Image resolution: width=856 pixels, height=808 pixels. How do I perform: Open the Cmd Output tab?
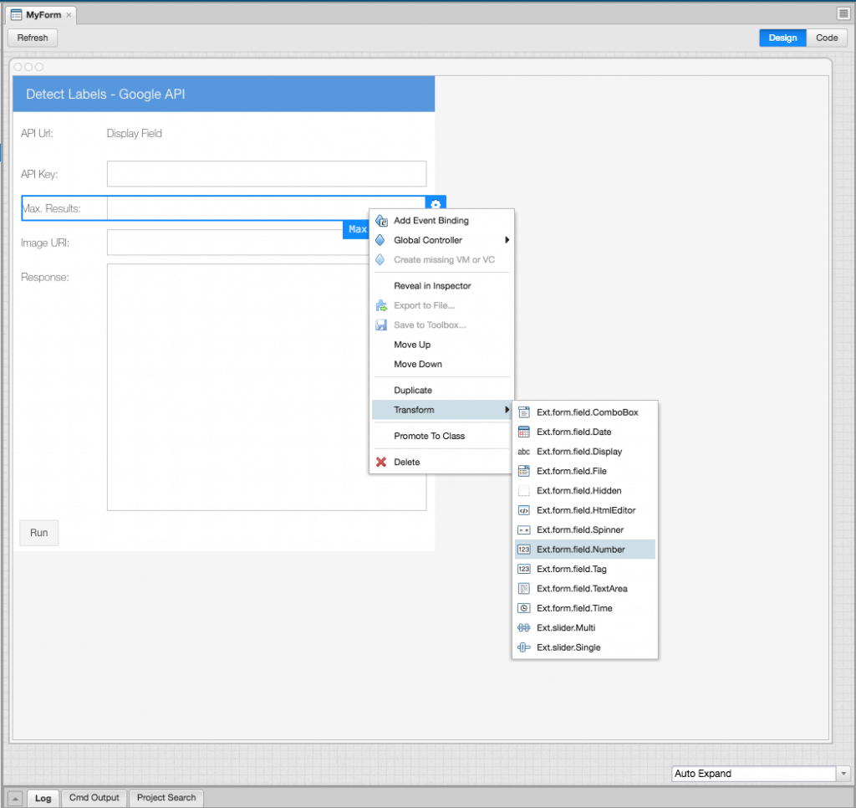click(94, 798)
